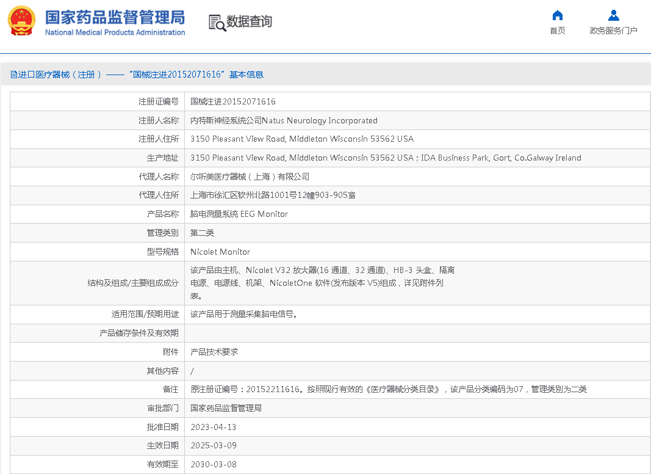
Task: Click the national emblem logo
Action: [x=21, y=21]
